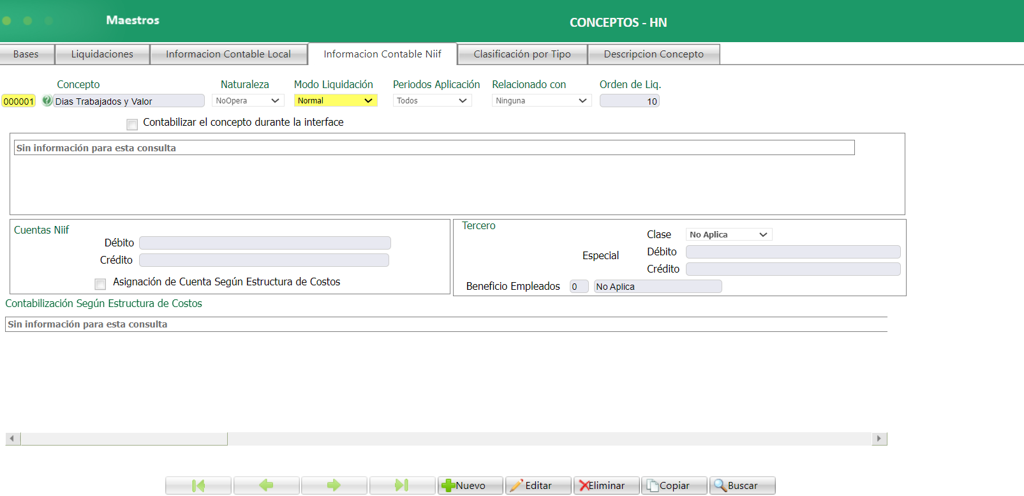The image size is (1024, 496).
Task: Go to the first record
Action: tap(198, 486)
